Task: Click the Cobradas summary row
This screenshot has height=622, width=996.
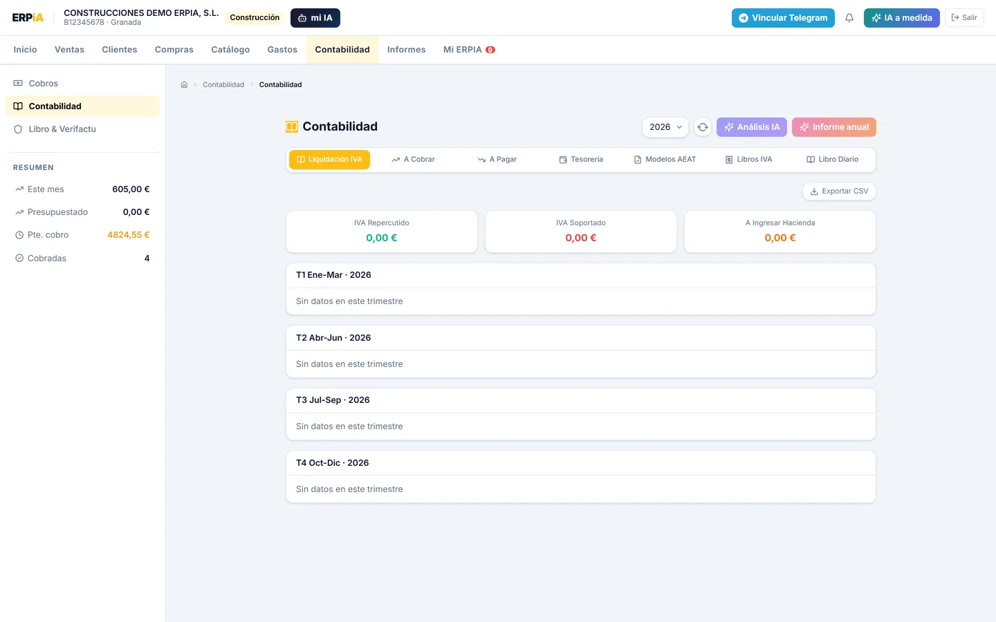Action: pyautogui.click(x=82, y=258)
